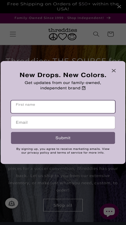Viewport: 126px width, 225px height.
Task: Click the Free Shipping on Orders announcement text
Action: click(63, 7)
